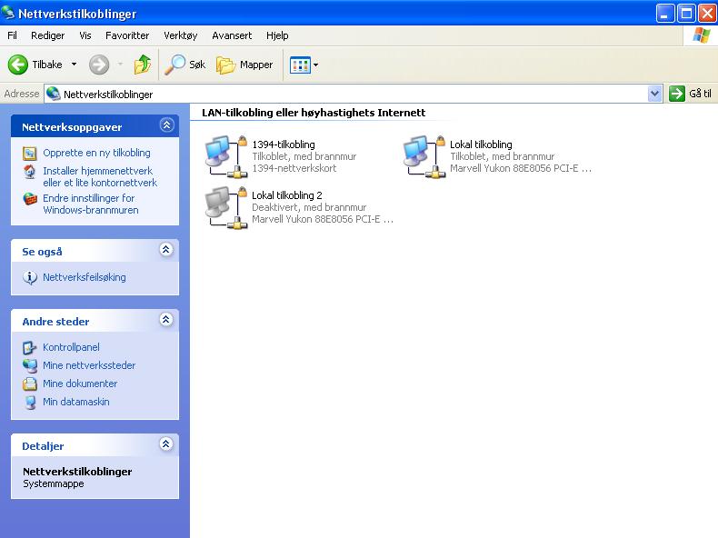
Task: Click the folder Up one level icon
Action: tap(143, 65)
